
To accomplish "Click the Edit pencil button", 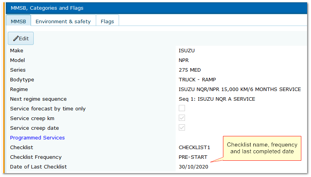I will tap(21, 38).
